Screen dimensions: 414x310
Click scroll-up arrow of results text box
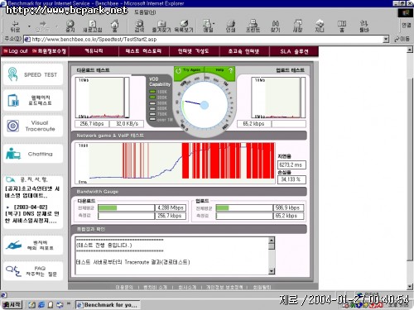[272, 241]
